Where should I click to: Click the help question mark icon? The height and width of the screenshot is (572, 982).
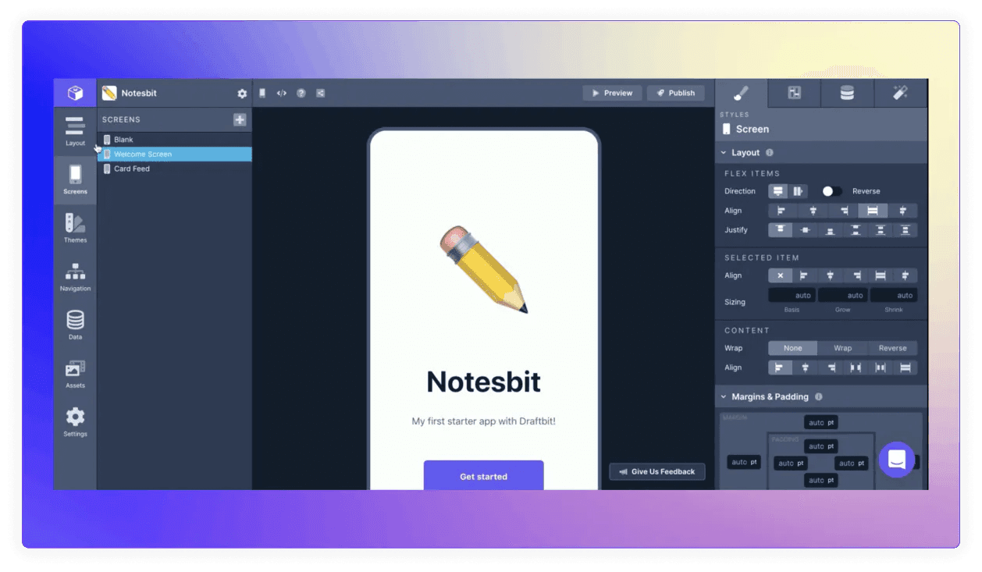coord(301,93)
